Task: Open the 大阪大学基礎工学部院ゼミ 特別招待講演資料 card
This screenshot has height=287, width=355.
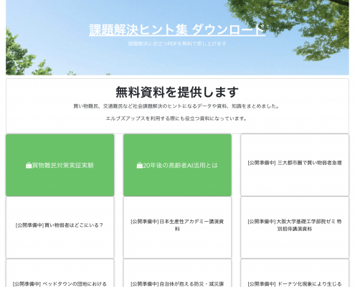Action: pos(295,227)
